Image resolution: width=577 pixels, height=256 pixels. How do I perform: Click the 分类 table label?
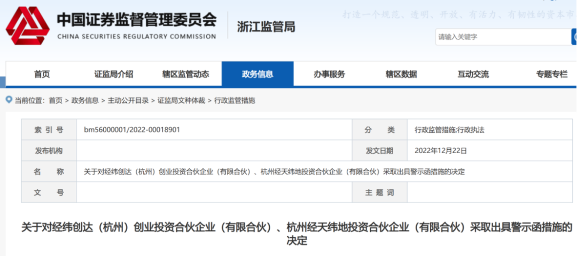(x=380, y=130)
